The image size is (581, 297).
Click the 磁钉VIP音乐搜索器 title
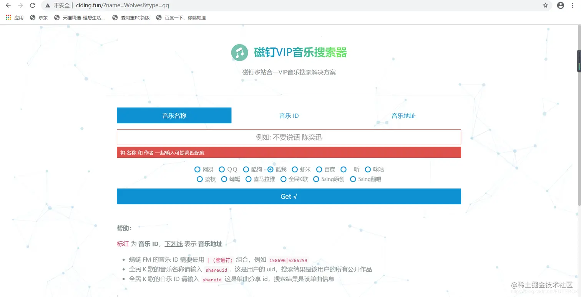(300, 52)
